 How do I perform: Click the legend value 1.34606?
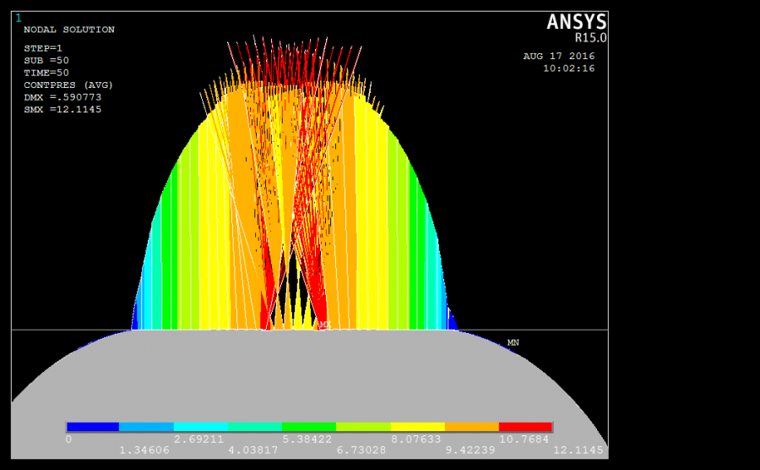click(x=144, y=450)
